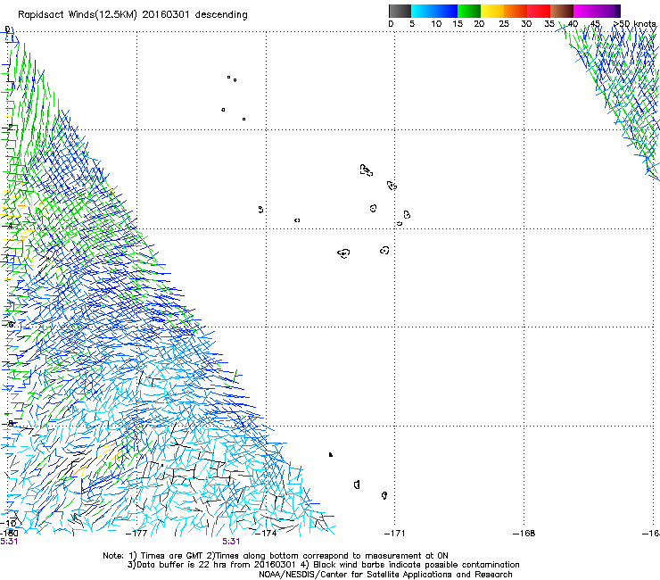The width and height of the screenshot is (660, 580).
Task: Click the '-174' longitude axis label
Action: pyautogui.click(x=266, y=534)
